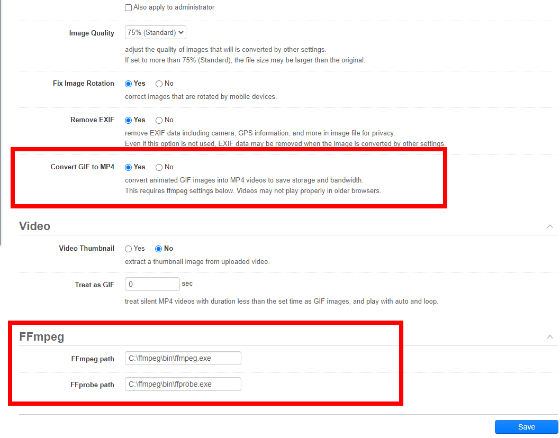560x438 pixels.
Task: Click the 'FFmpeg path' label
Action: [93, 359]
